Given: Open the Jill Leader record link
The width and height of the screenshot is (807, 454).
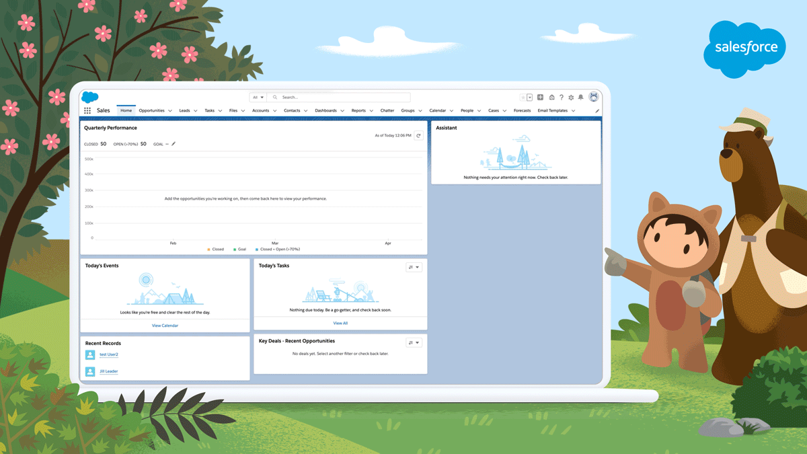Looking at the screenshot, I should coord(109,371).
